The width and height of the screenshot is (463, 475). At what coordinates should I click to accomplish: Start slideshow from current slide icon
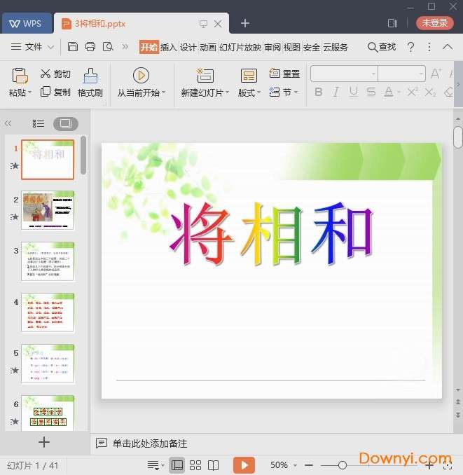[141, 75]
